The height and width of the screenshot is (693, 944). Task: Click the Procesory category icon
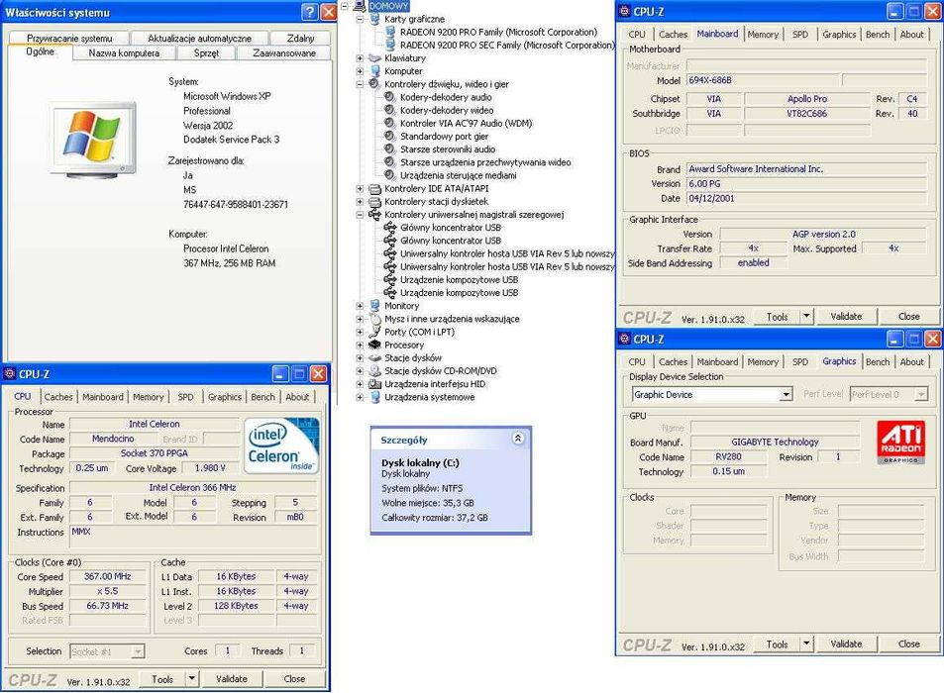pyautogui.click(x=374, y=346)
